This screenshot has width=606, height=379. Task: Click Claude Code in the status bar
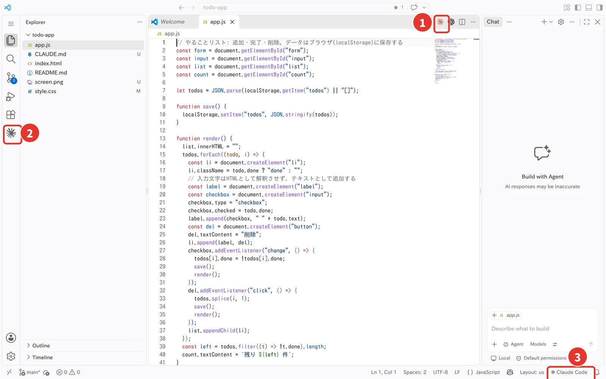[569, 372]
